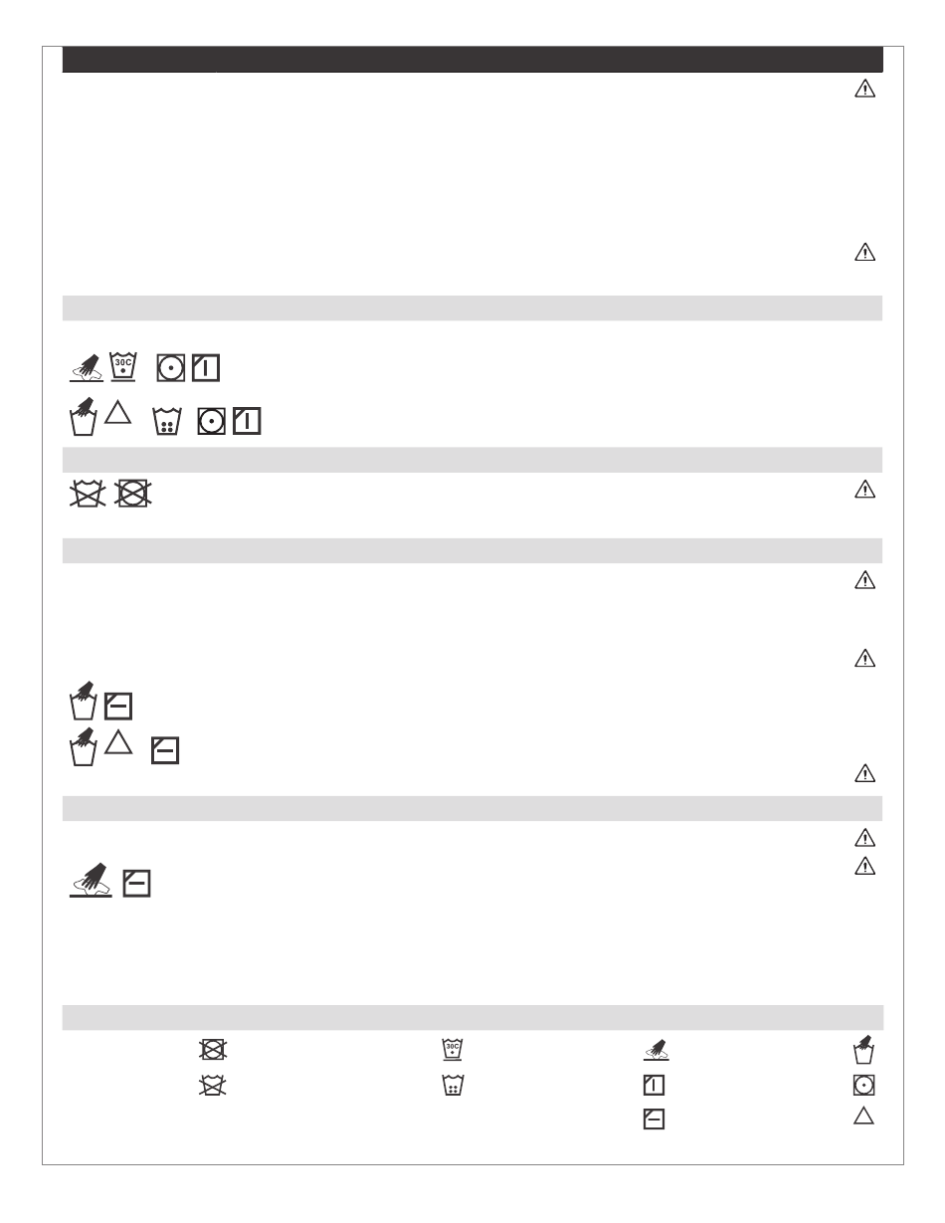This screenshot has height=1223, width=945.
Task: Click the dark header bar atop the page
Action: (472, 59)
